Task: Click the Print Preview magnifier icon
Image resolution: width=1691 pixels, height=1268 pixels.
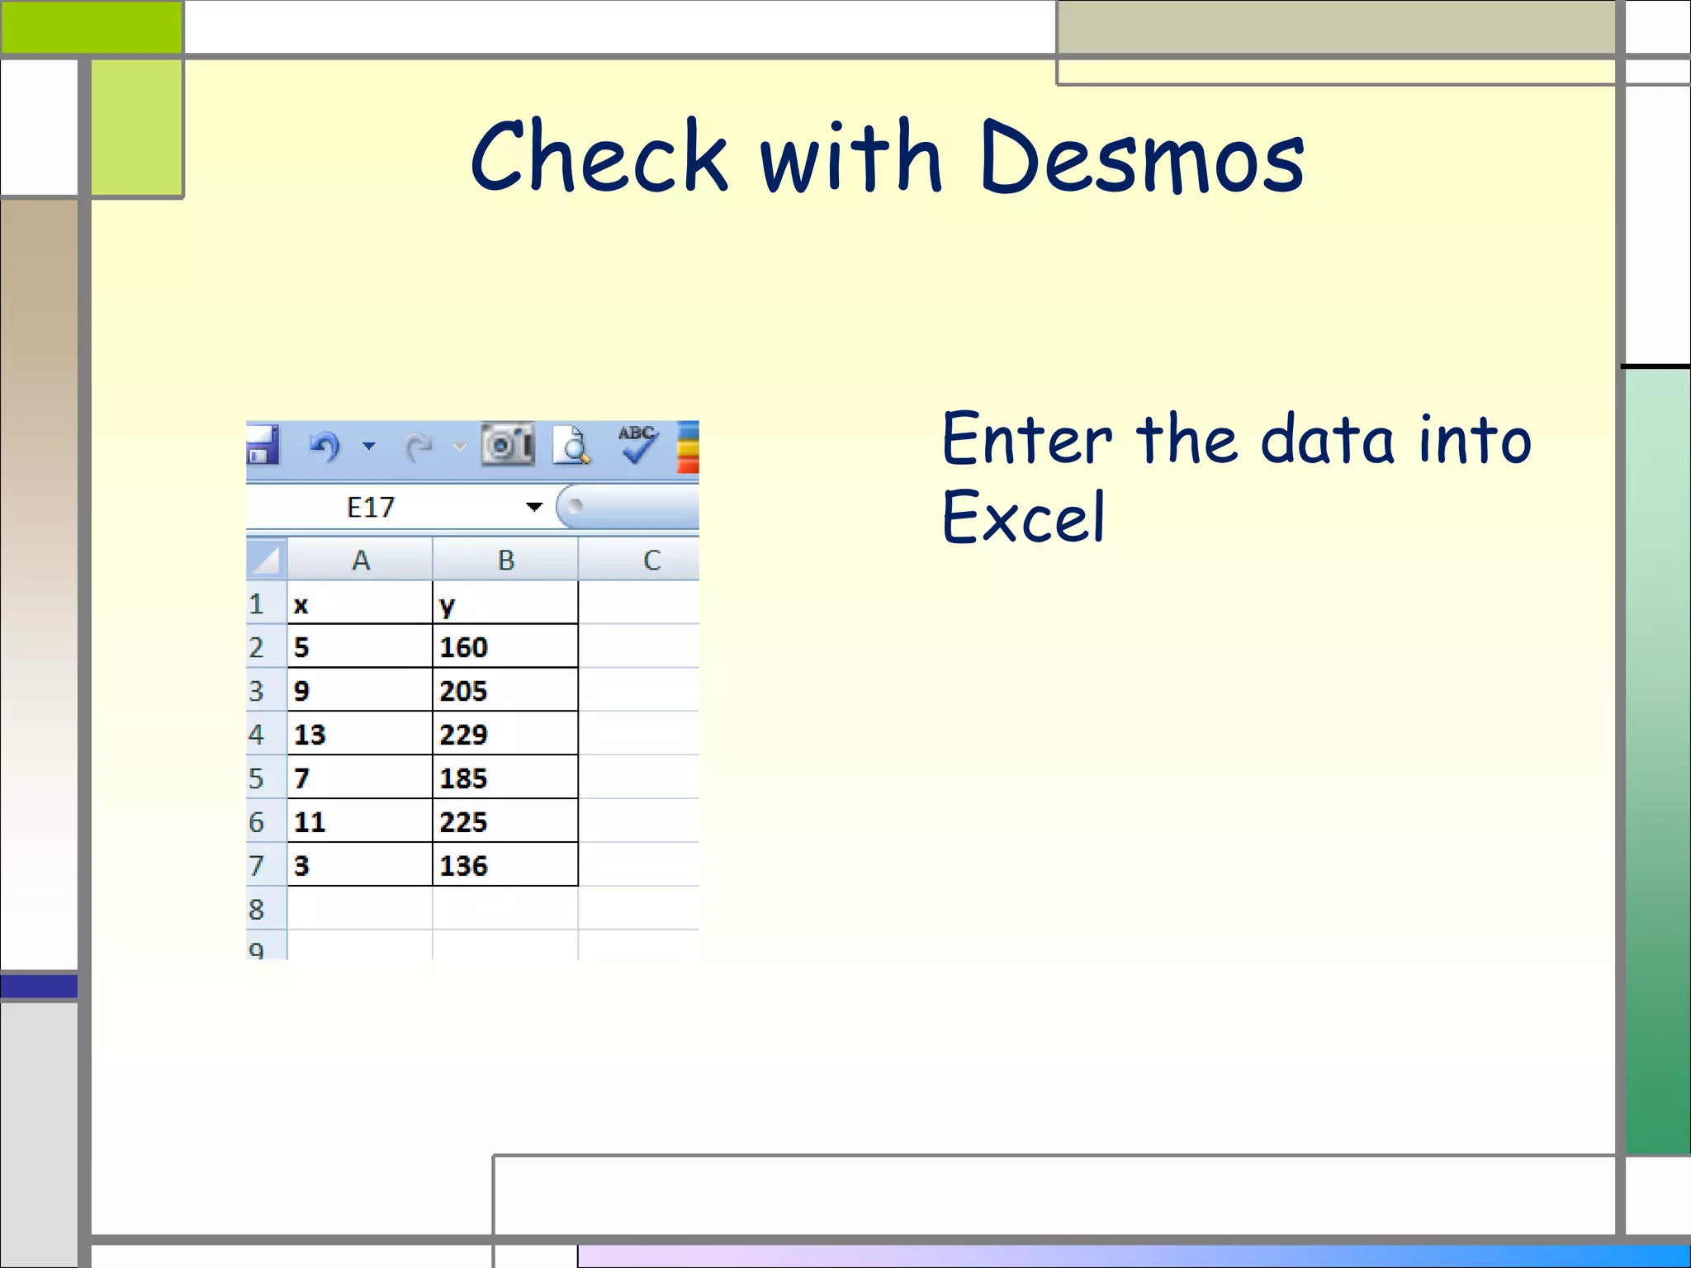Action: pyautogui.click(x=572, y=446)
